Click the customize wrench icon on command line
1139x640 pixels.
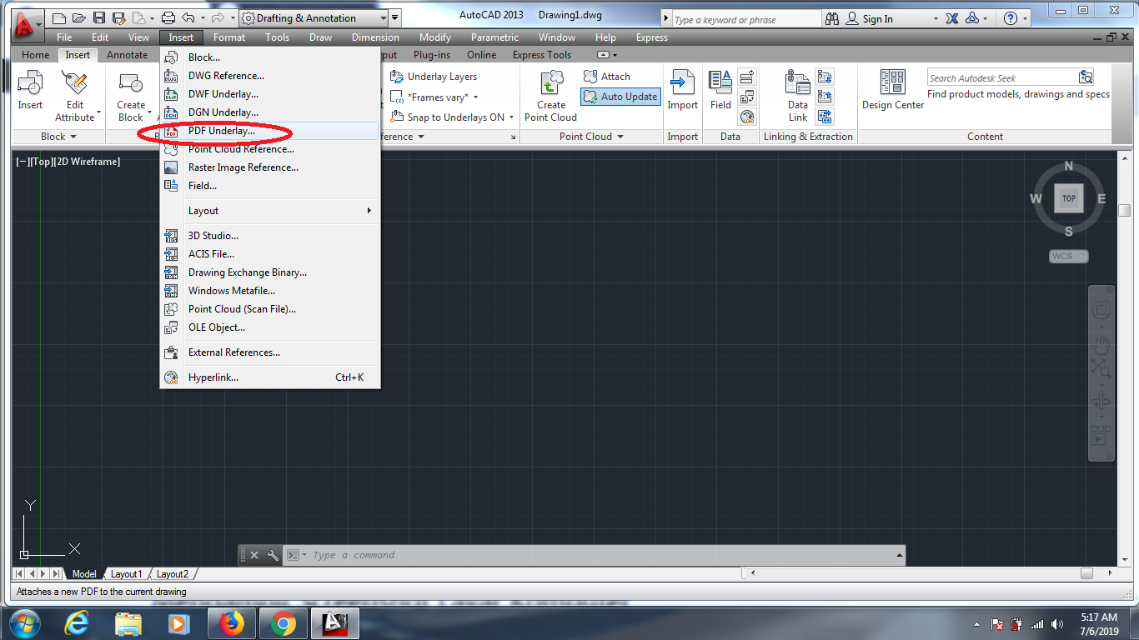tap(273, 555)
